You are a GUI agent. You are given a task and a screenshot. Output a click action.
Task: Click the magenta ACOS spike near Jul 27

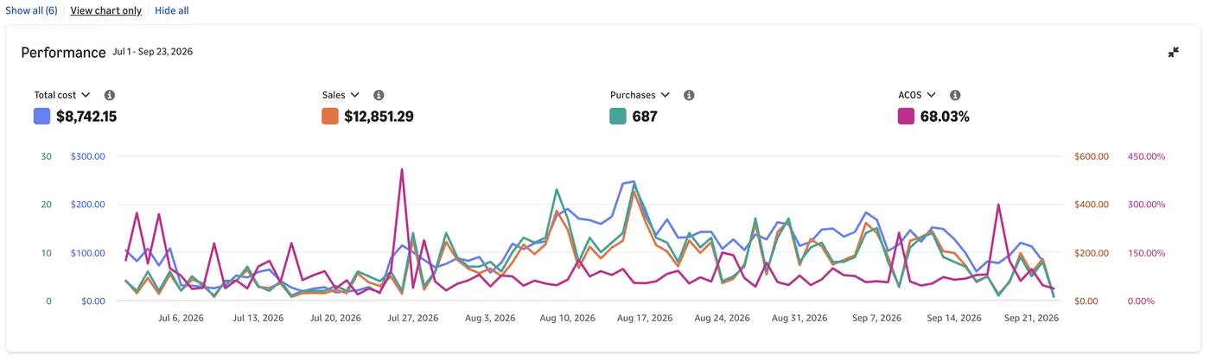click(402, 170)
